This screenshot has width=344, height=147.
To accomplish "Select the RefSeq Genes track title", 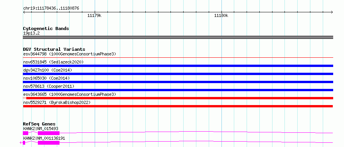I will point(39,124).
